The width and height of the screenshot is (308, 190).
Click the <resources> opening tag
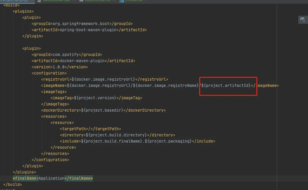coord(54,116)
